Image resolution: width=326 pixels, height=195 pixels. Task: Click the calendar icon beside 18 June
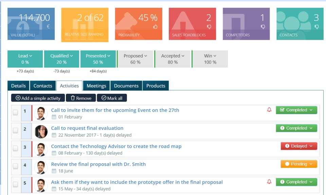(x=54, y=171)
